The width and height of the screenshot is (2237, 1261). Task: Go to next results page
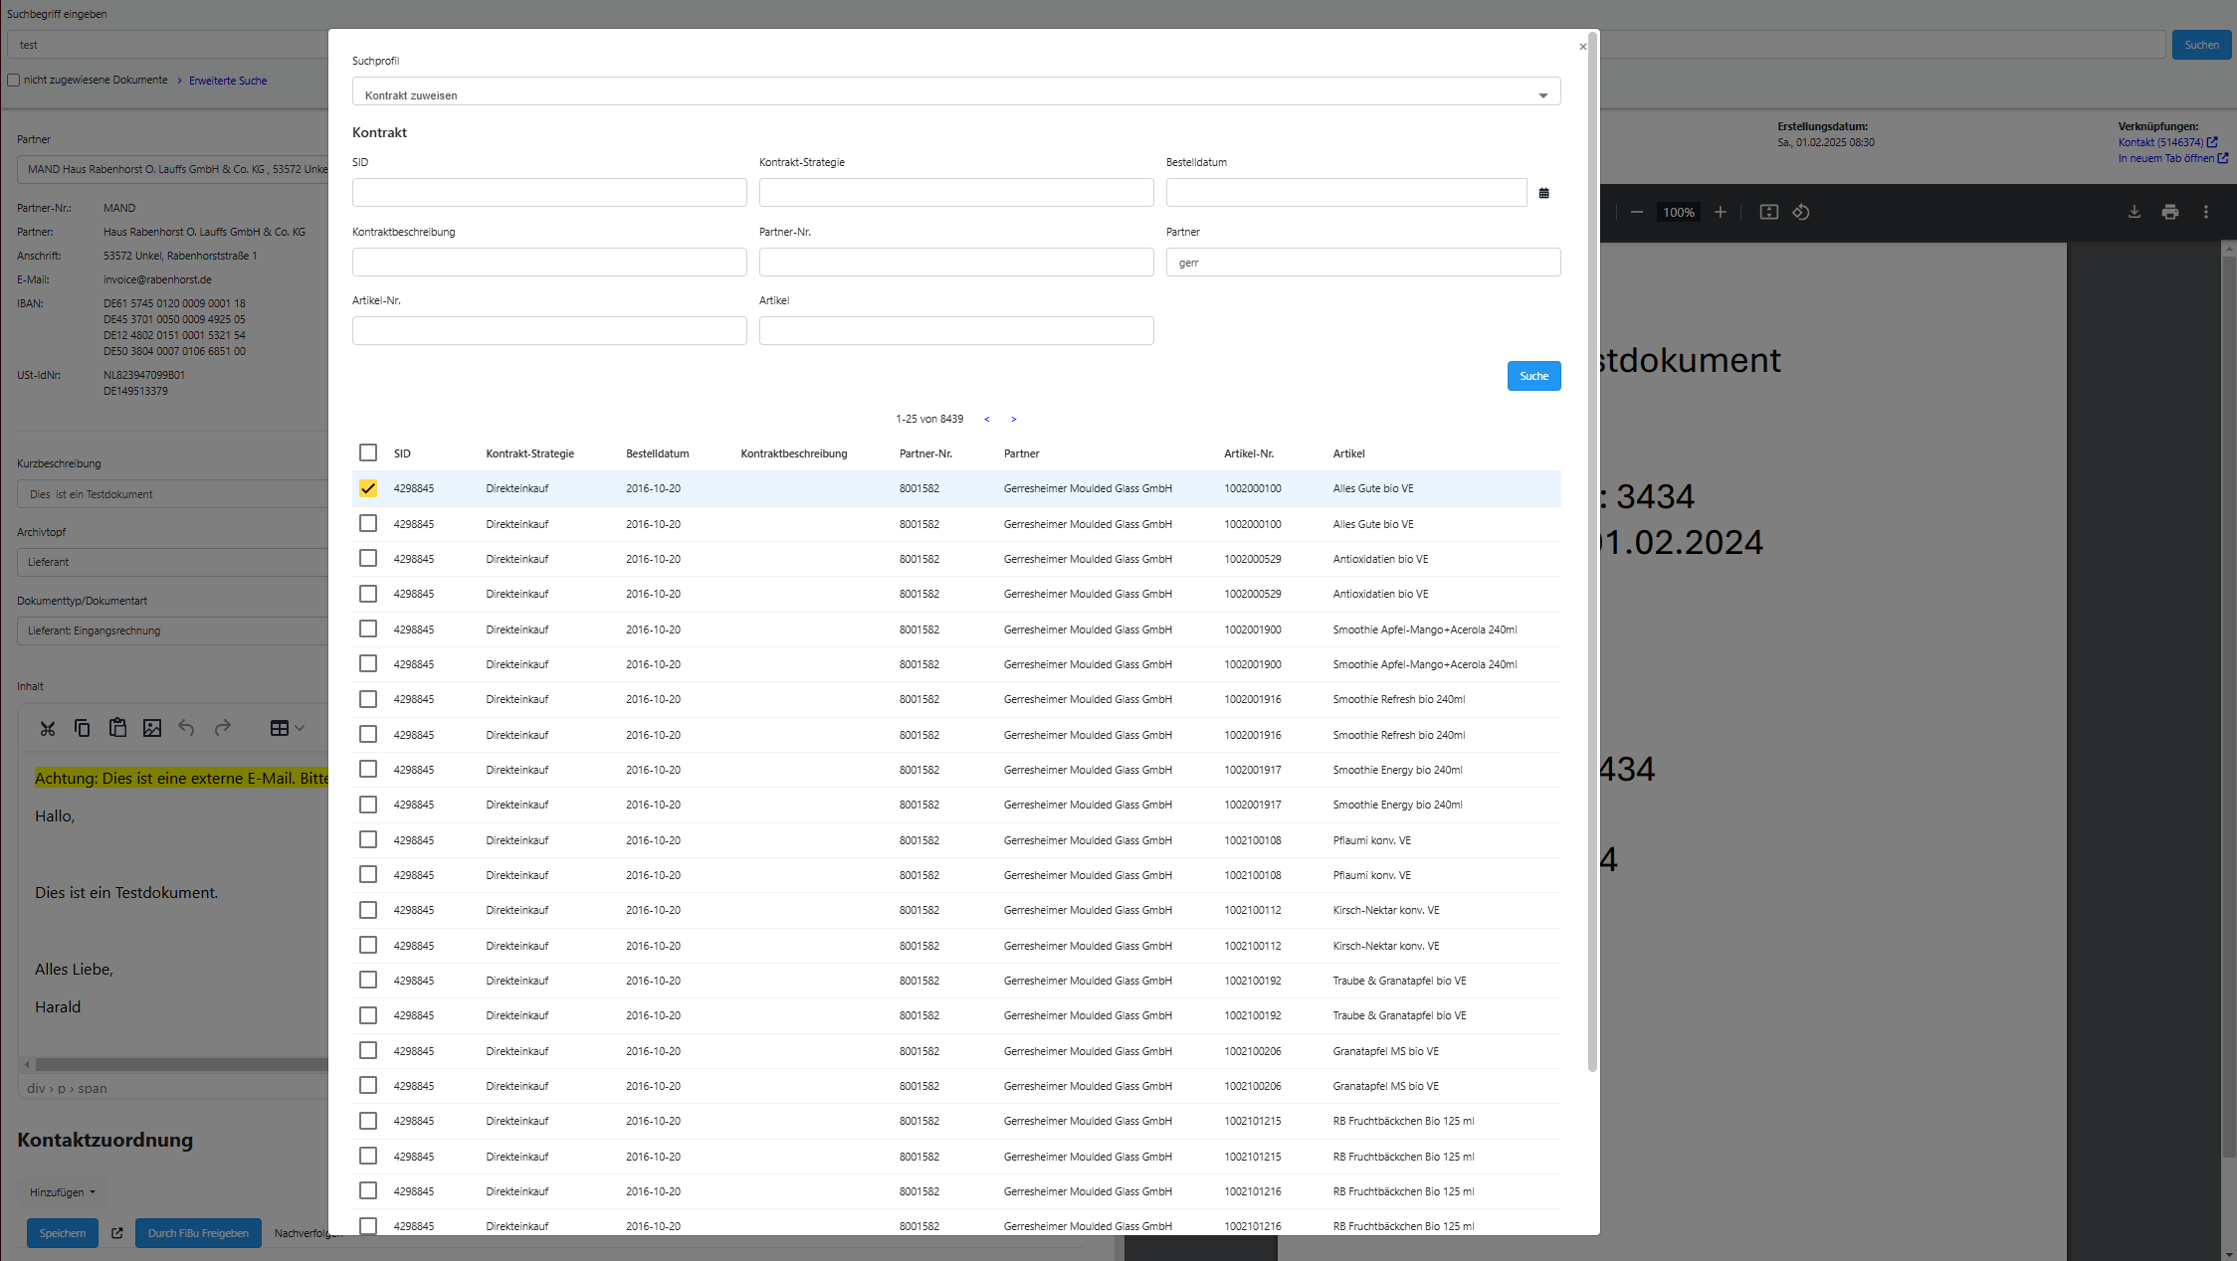pyautogui.click(x=1013, y=419)
